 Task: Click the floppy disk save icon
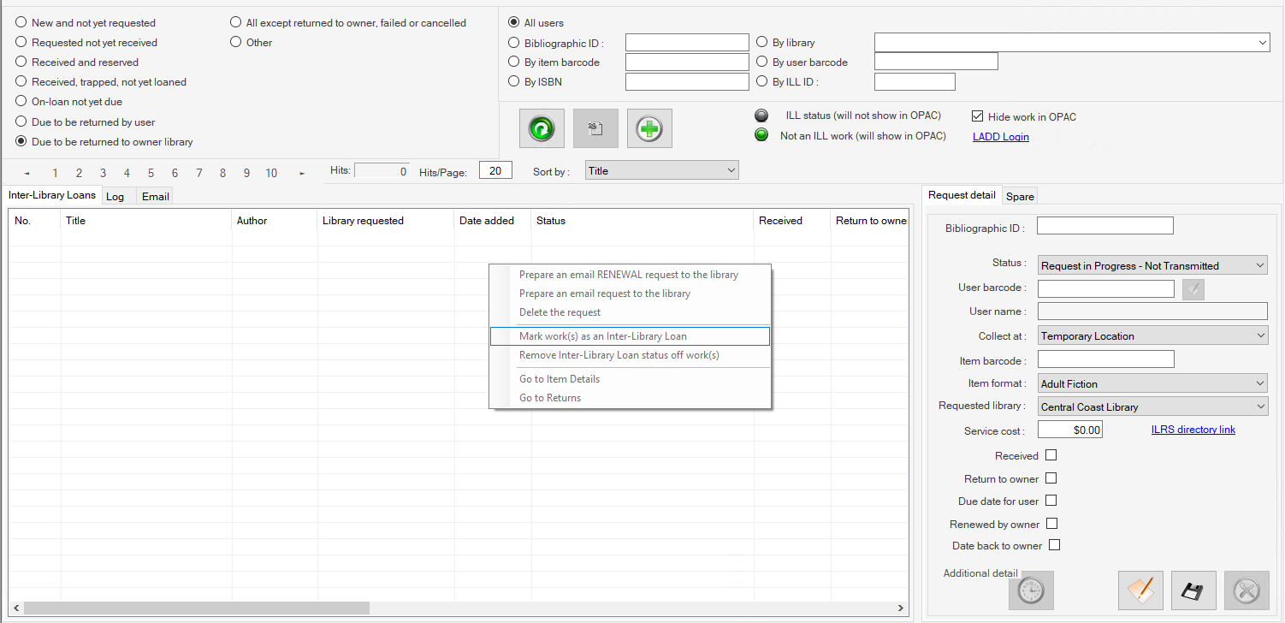1193,590
